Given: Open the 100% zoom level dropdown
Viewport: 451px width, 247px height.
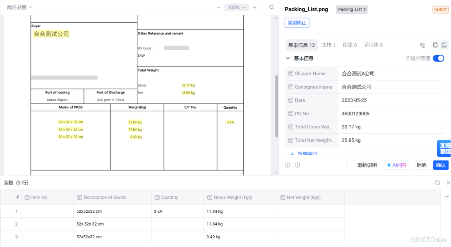Looking at the screenshot, I should [237, 7].
